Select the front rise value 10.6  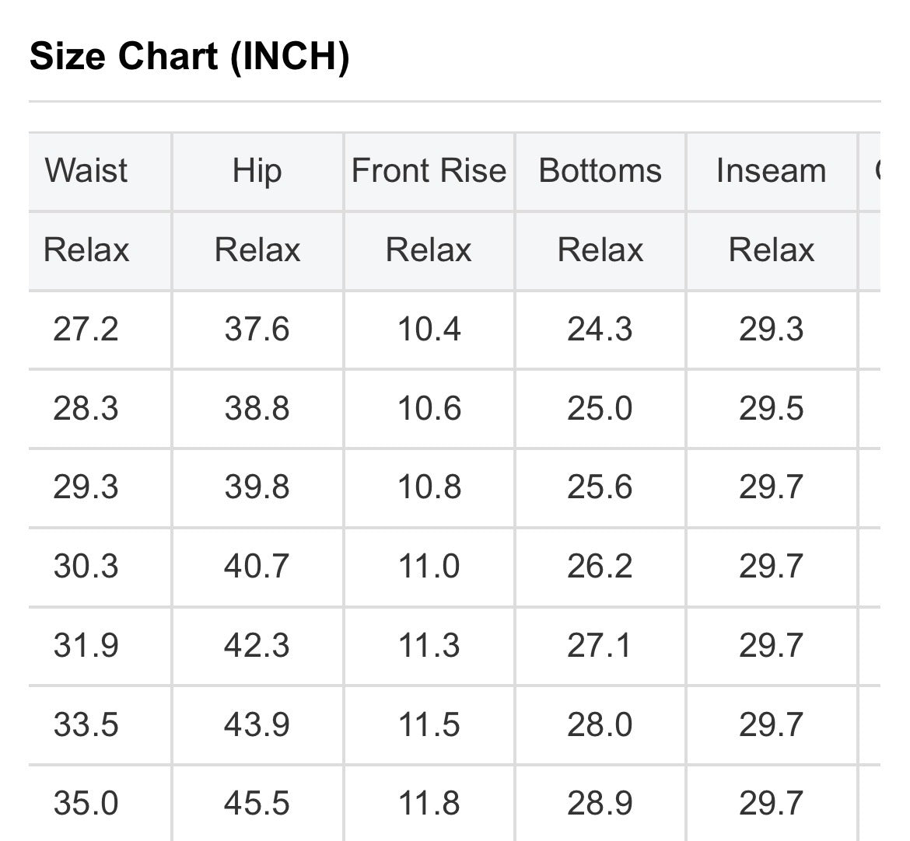point(429,409)
